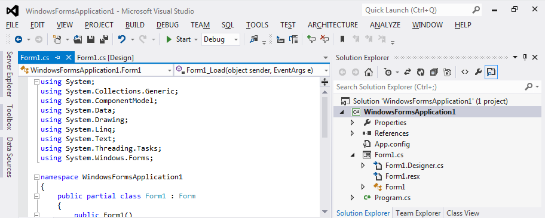Open the Server Explorer side tab
The image size is (545, 218).
tap(10, 74)
